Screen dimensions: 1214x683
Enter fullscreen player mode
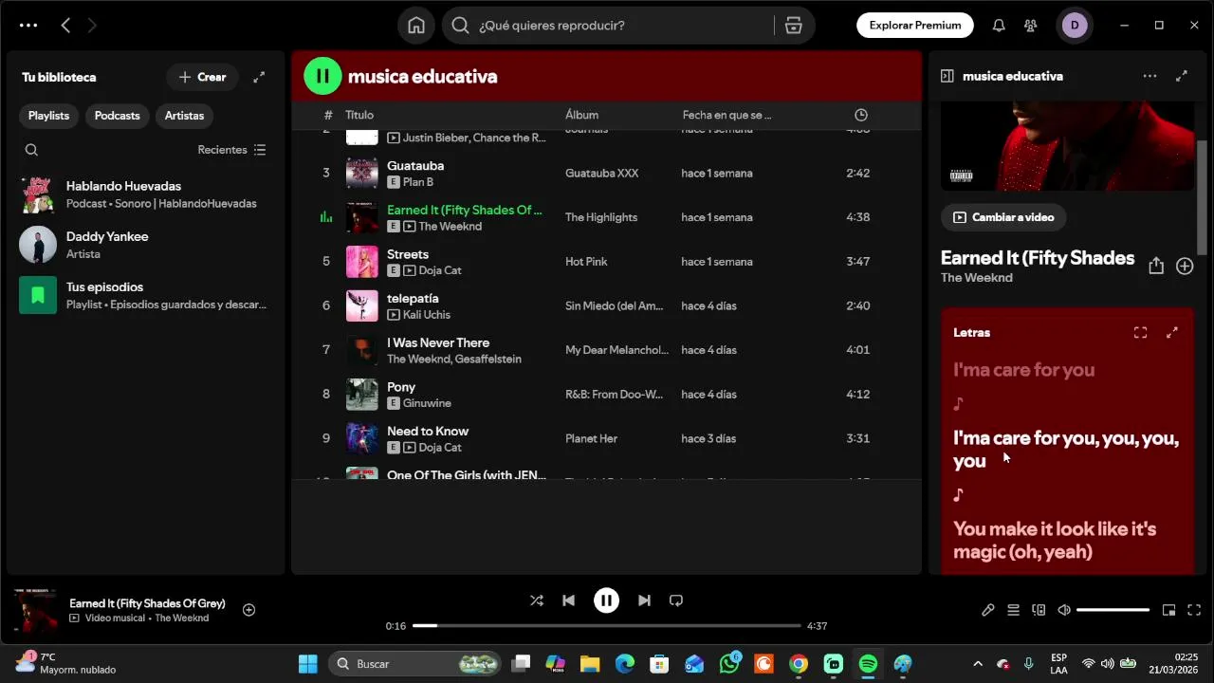pos(1194,610)
